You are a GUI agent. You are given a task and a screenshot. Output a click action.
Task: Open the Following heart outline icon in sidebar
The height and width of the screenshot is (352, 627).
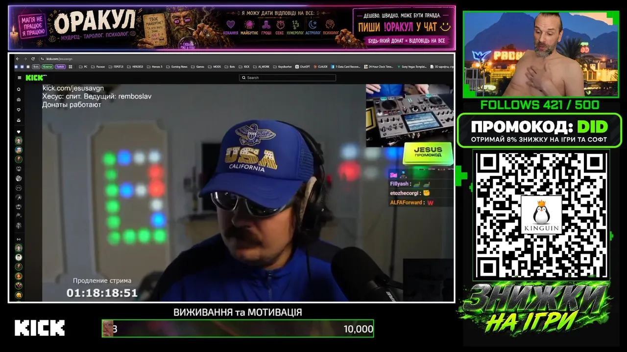19,110
